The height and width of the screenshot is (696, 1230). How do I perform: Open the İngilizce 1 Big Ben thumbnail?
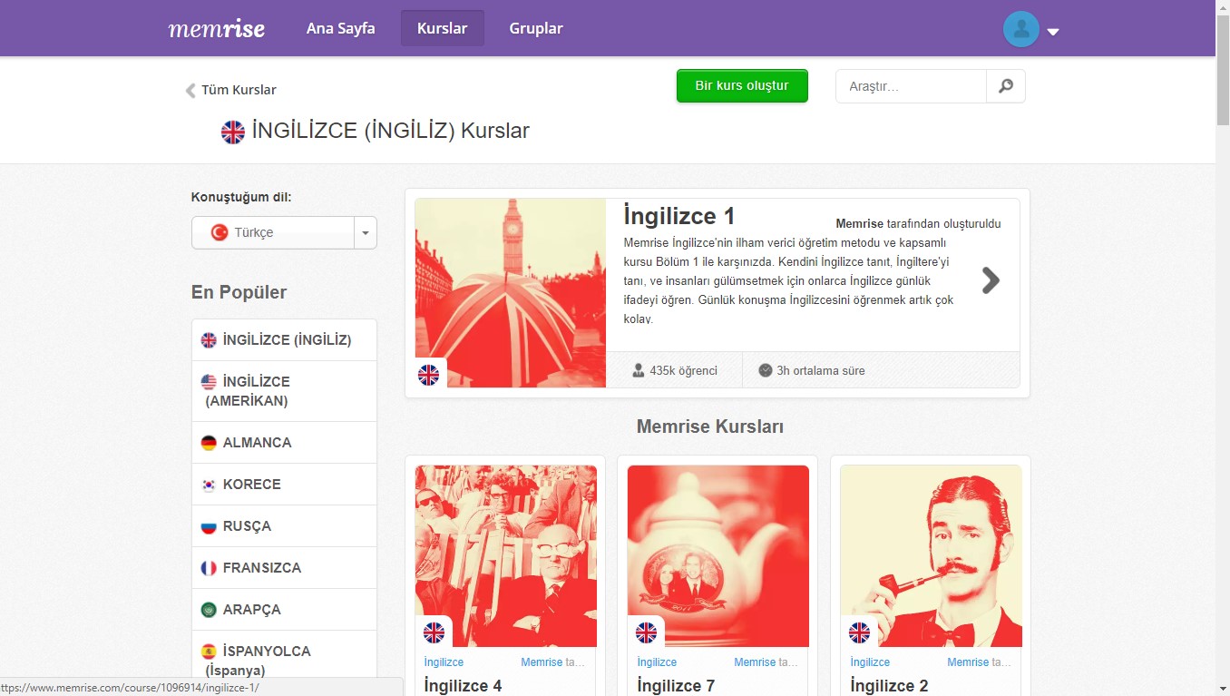[x=511, y=293]
